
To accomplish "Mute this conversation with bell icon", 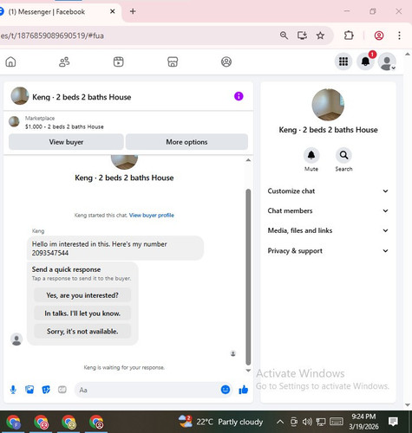I will click(x=311, y=155).
